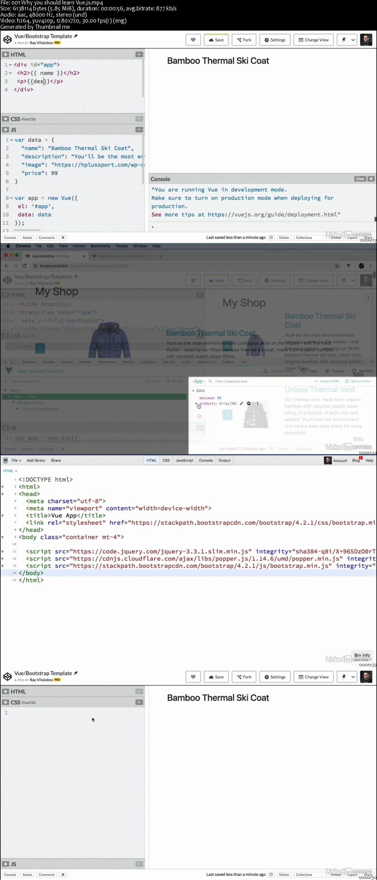Open Settings in the top CodePen frame
This screenshot has width=377, height=880.
click(275, 40)
